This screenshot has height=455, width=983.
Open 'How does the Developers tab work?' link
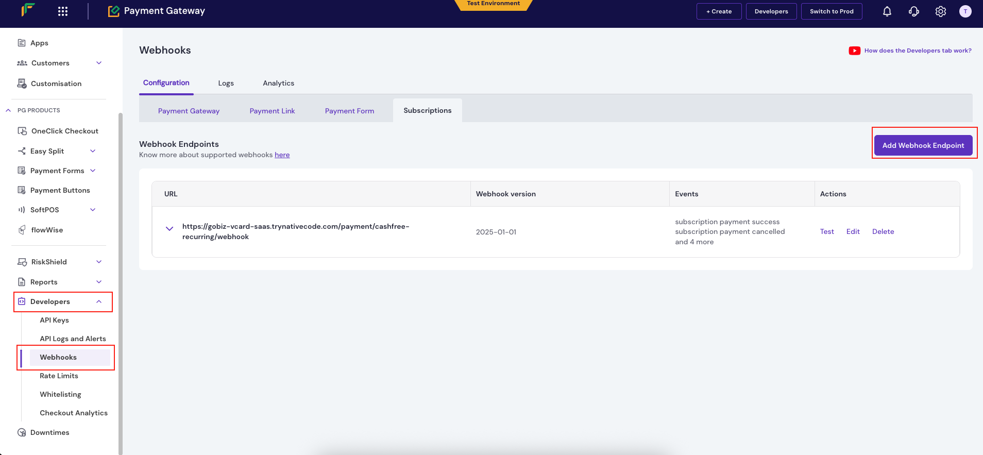click(918, 50)
